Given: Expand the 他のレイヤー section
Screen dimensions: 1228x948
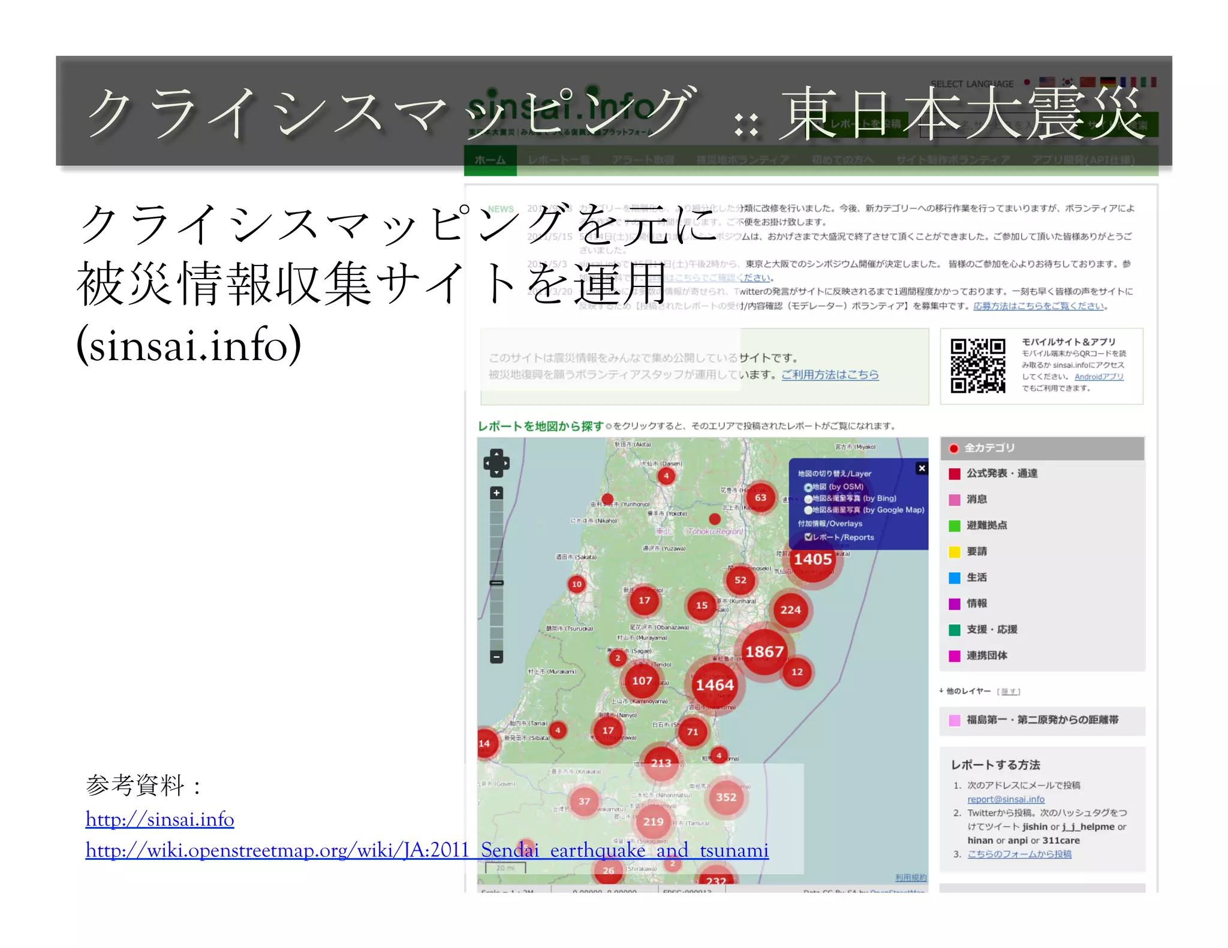Looking at the screenshot, I should (965, 691).
